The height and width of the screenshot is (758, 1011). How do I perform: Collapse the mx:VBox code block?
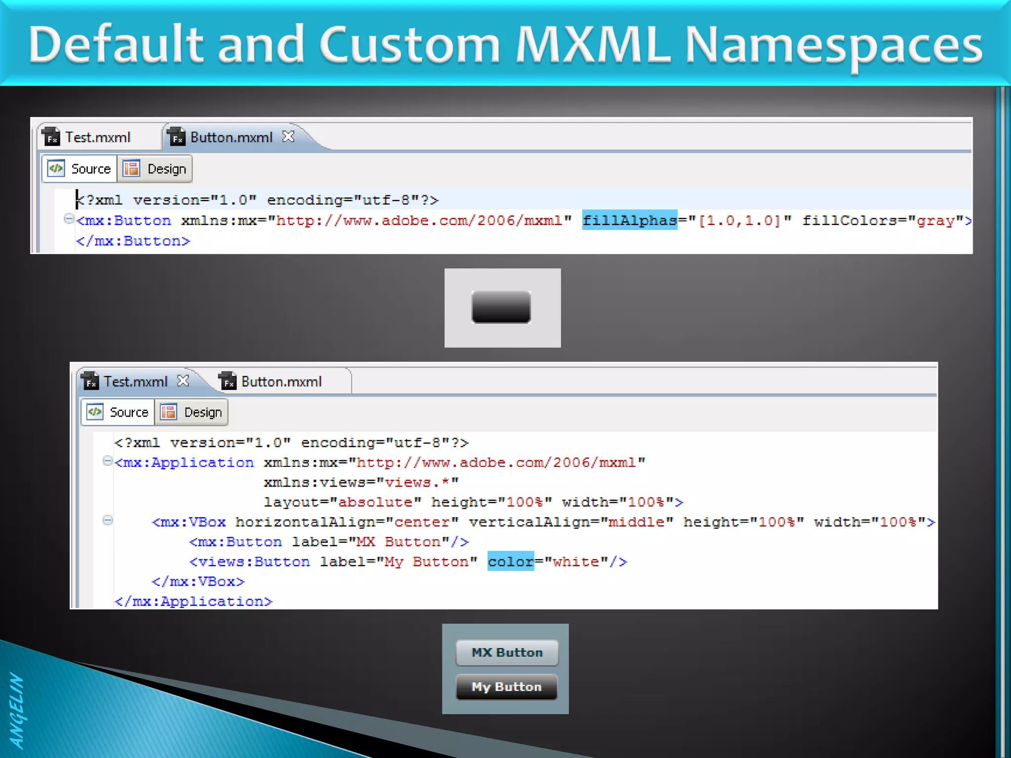pos(107,520)
